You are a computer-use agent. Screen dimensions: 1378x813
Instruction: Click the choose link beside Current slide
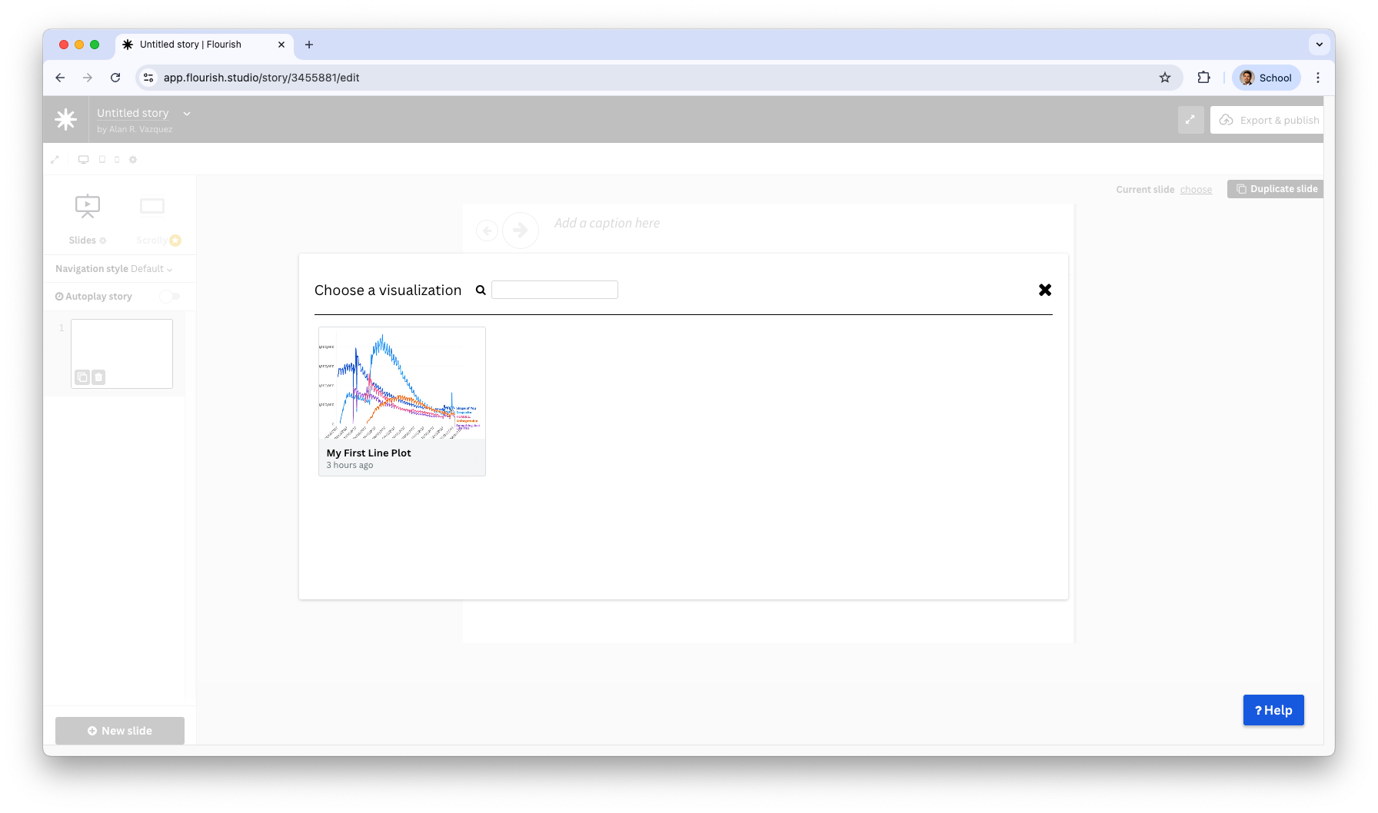pyautogui.click(x=1196, y=190)
